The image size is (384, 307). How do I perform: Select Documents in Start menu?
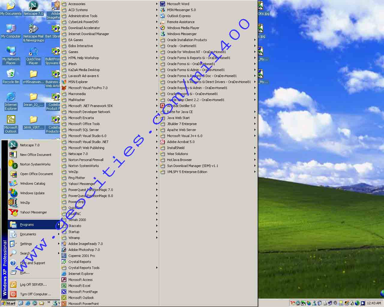[34, 234]
